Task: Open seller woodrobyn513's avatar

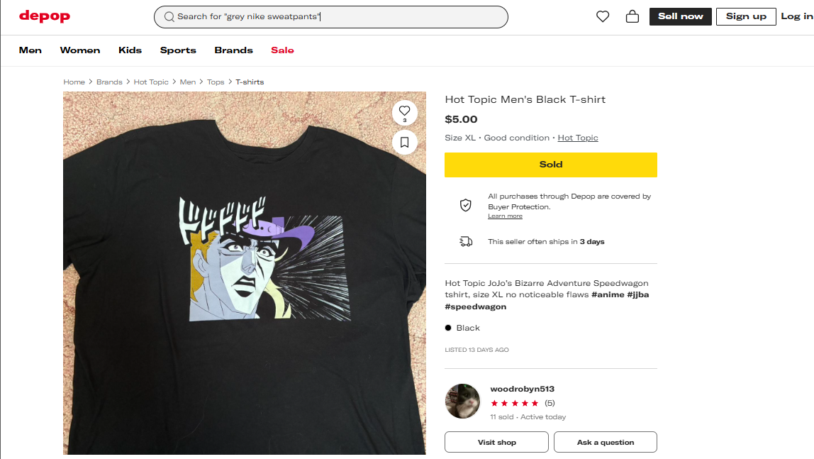Action: (463, 402)
